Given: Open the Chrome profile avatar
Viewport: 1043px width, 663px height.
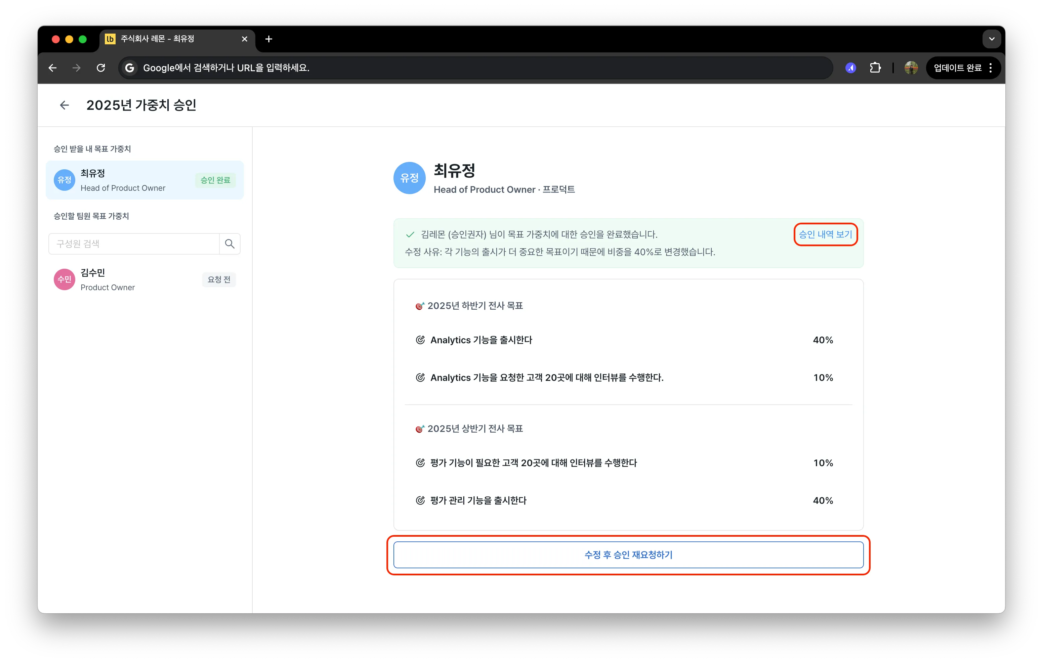Looking at the screenshot, I should pyautogui.click(x=911, y=68).
